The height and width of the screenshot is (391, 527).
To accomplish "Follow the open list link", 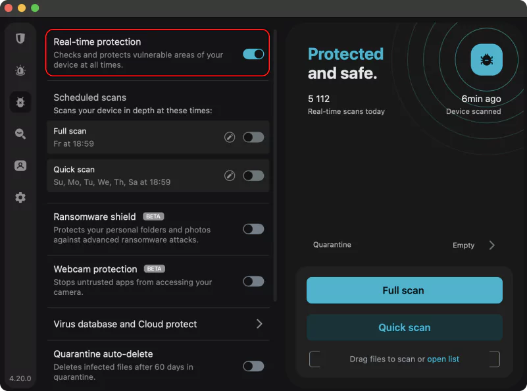I will tap(443, 359).
